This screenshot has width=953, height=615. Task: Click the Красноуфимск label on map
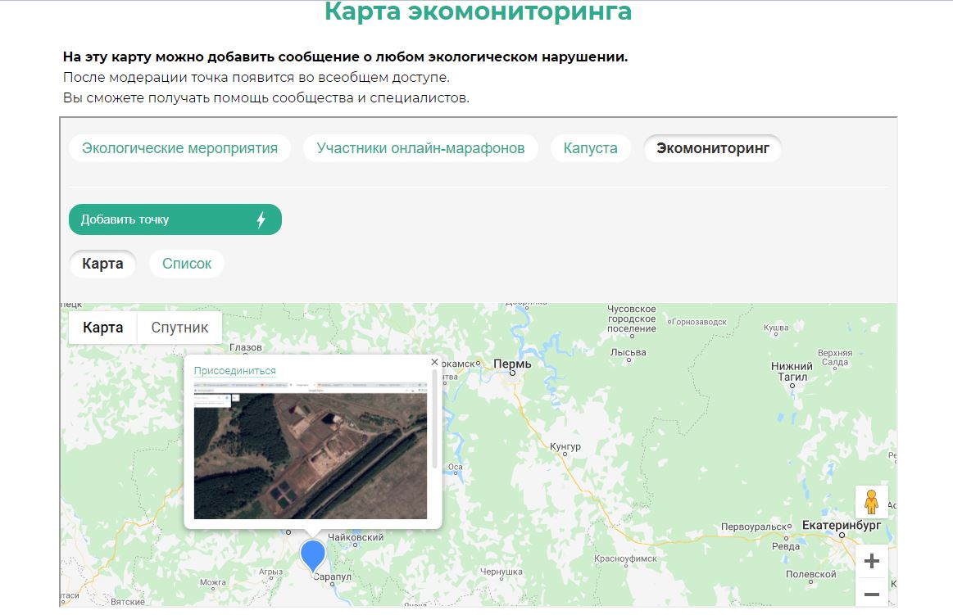coord(625,558)
